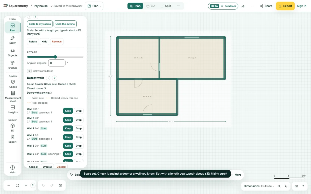This screenshot has height=194, width=311.
Task: Click the Share button
Action: point(266,6)
